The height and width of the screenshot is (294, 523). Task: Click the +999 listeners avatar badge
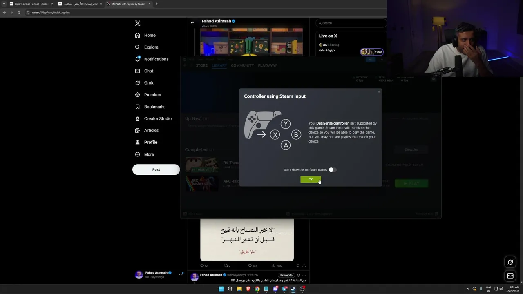pos(371,52)
